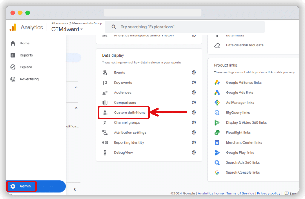Image resolution: width=305 pixels, height=199 pixels.
Task: Click the Audiences people icon
Action: click(x=105, y=93)
